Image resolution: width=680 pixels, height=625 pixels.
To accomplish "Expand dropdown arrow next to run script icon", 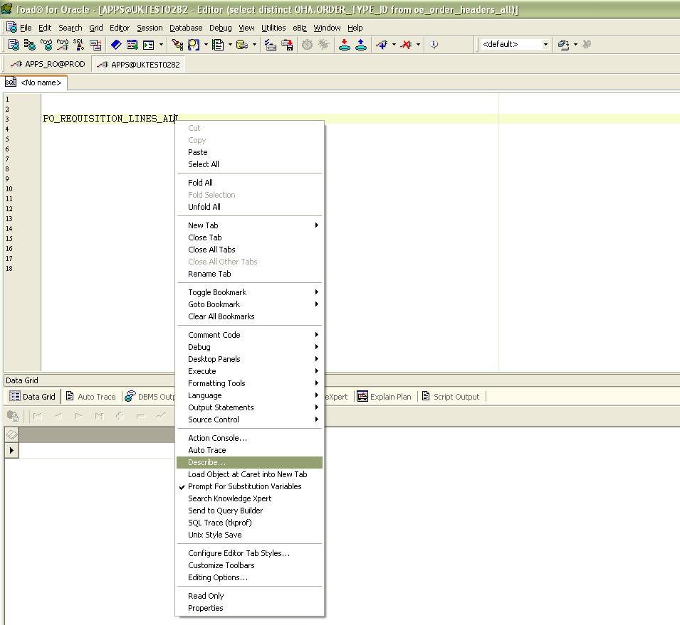I will click(162, 44).
